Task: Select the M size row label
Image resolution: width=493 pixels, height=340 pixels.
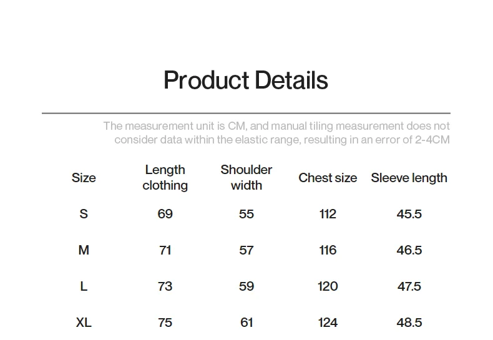Action: click(x=84, y=250)
